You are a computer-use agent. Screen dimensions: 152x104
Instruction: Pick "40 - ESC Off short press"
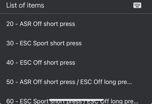pos(41,62)
